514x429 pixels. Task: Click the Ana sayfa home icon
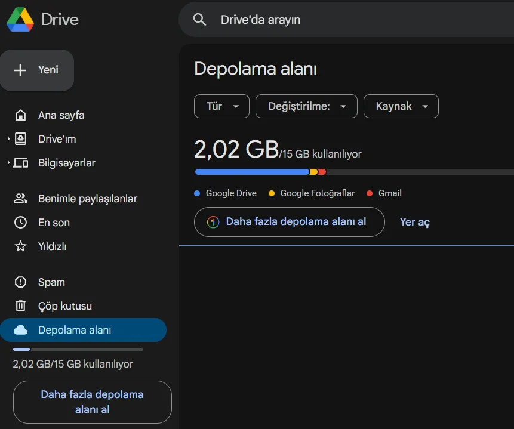pyautogui.click(x=21, y=115)
